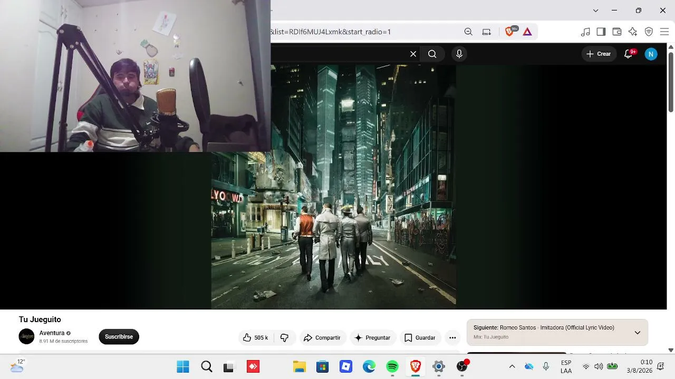Open Task View on the taskbar

[x=229, y=367]
